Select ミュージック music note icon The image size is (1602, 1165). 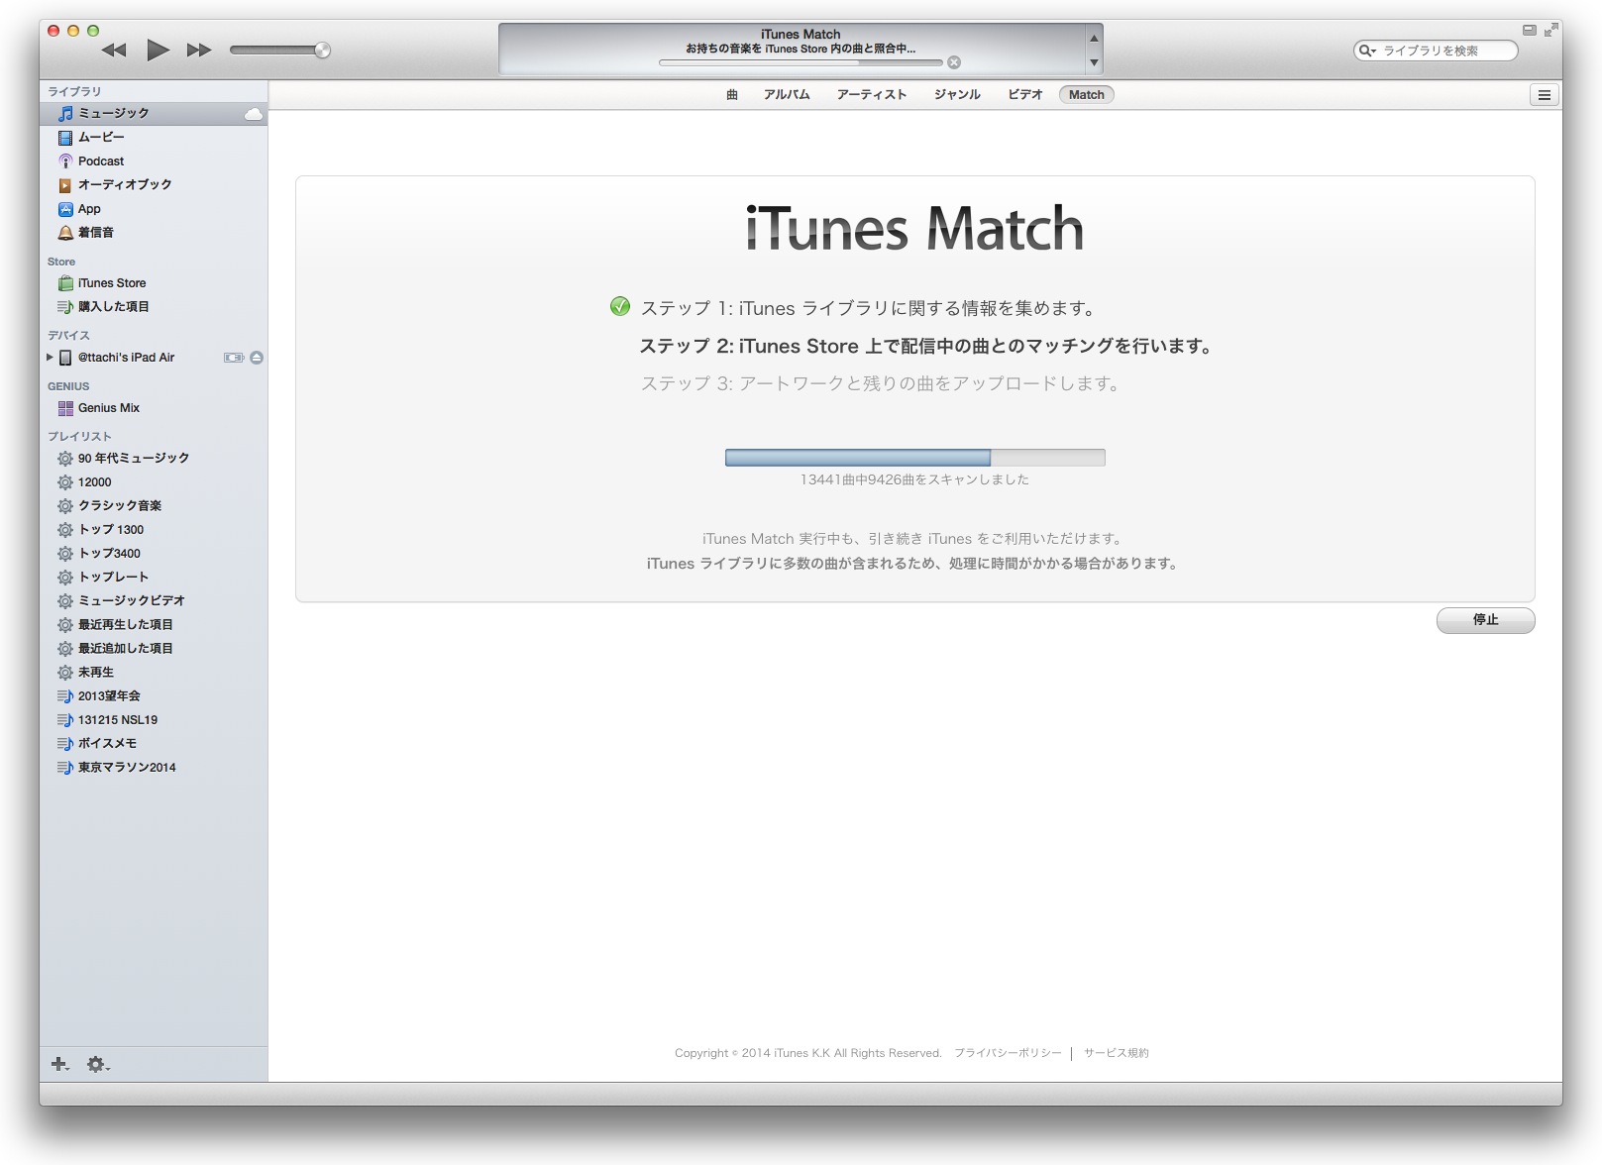click(65, 114)
